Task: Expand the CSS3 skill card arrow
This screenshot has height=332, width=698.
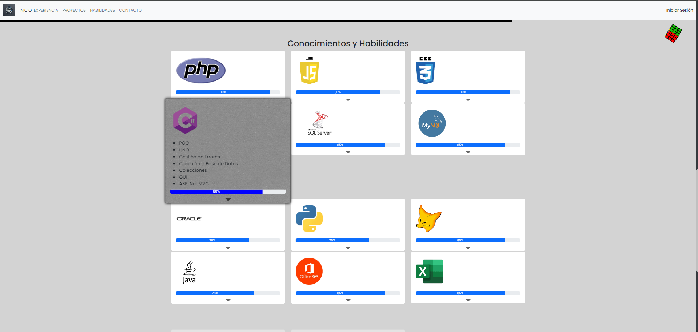Action: 468,100
